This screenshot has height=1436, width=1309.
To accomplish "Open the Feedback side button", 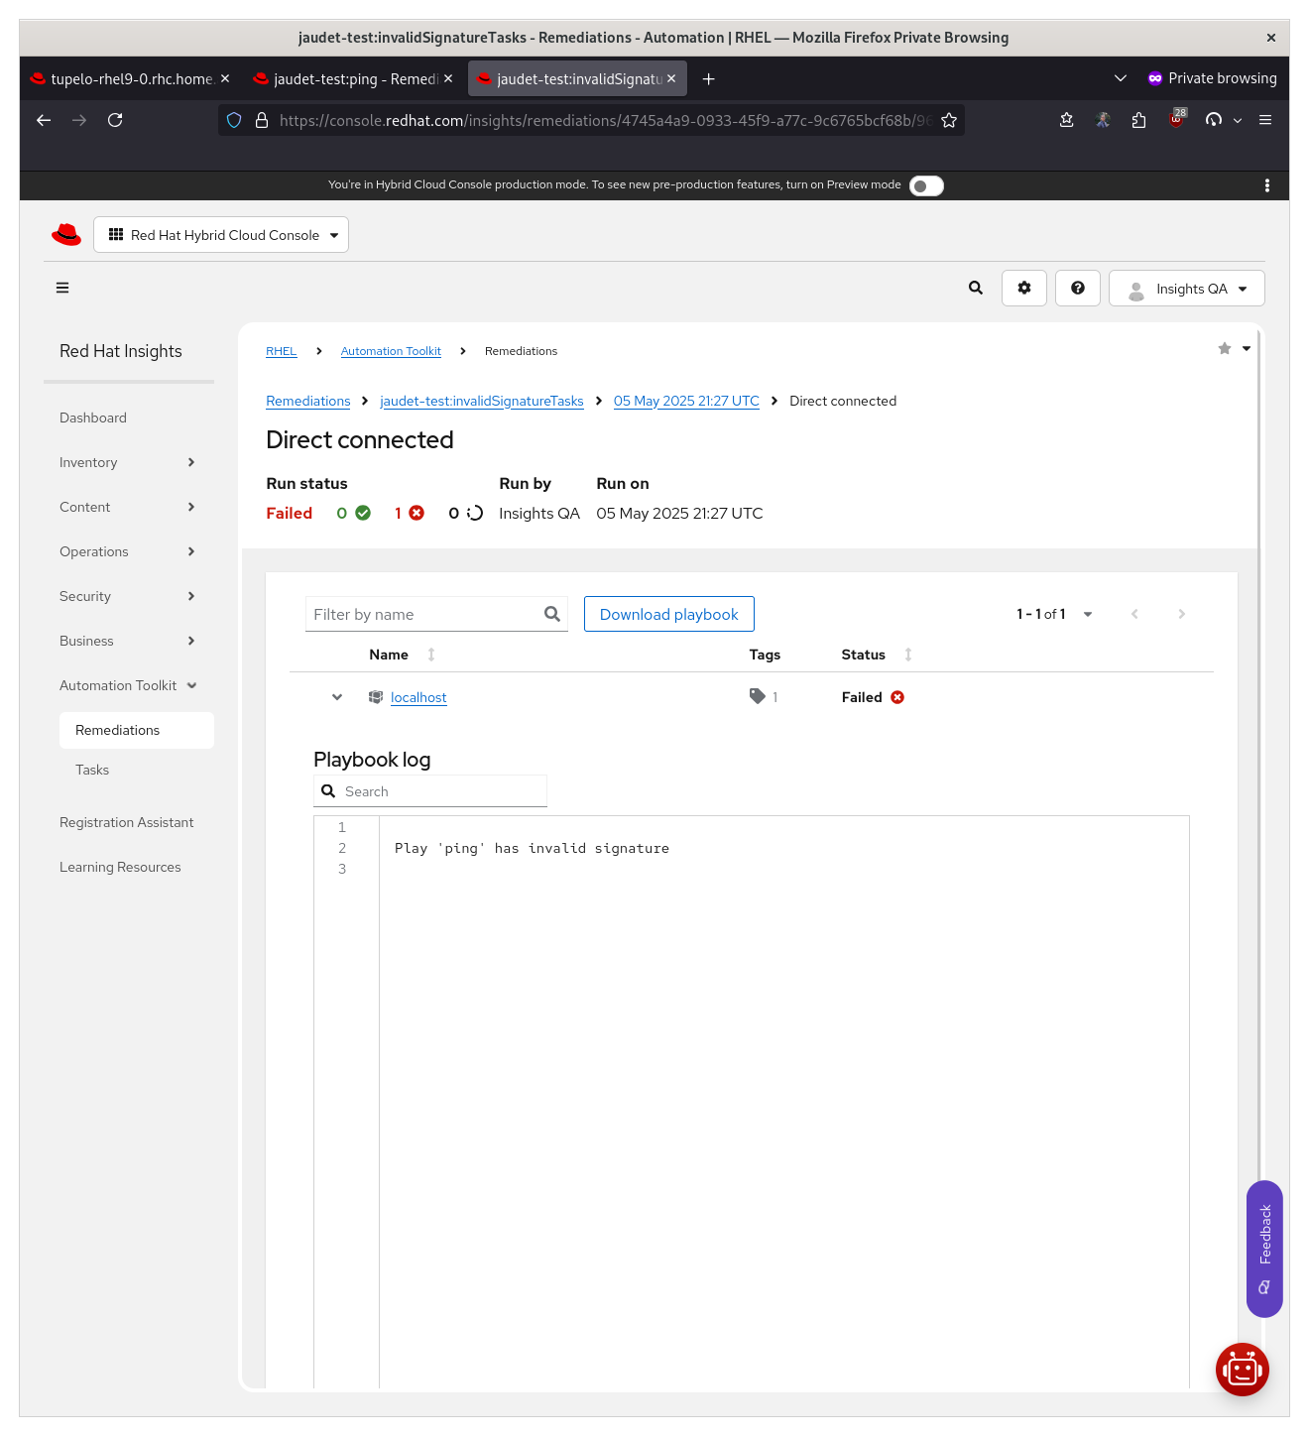I will pyautogui.click(x=1264, y=1249).
